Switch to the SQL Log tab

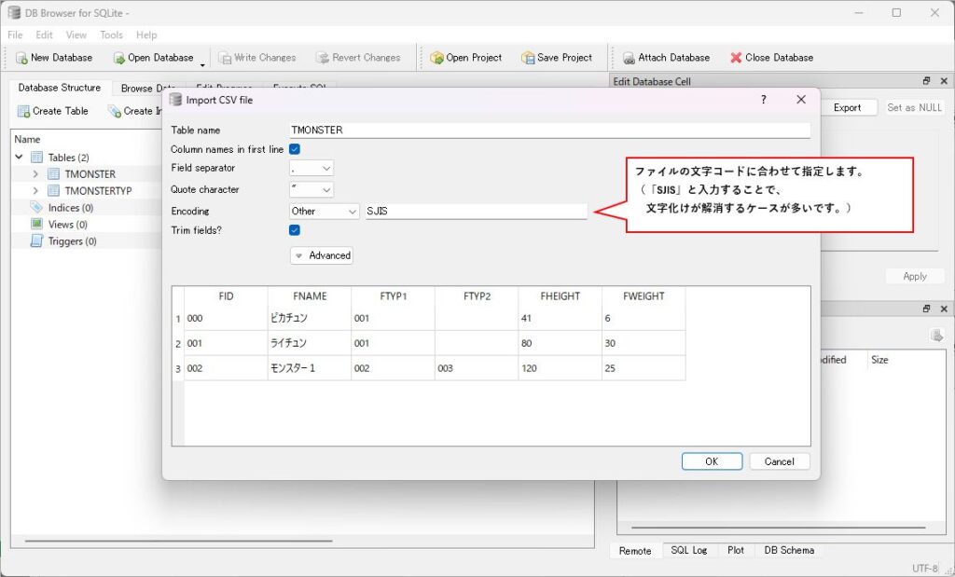688,551
